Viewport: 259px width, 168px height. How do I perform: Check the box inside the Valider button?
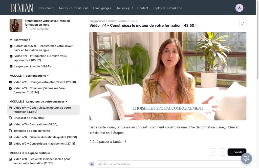pyautogui.click(x=232, y=152)
